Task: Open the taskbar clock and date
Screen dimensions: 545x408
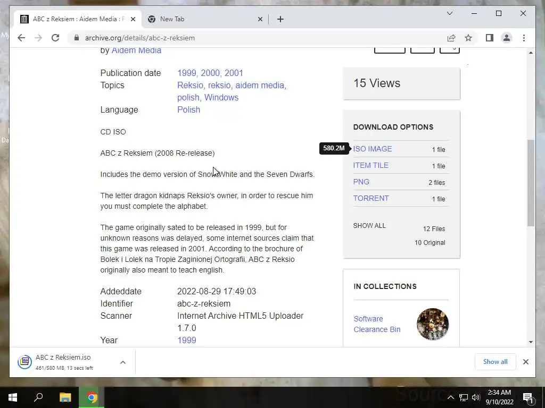Action: pyautogui.click(x=499, y=397)
